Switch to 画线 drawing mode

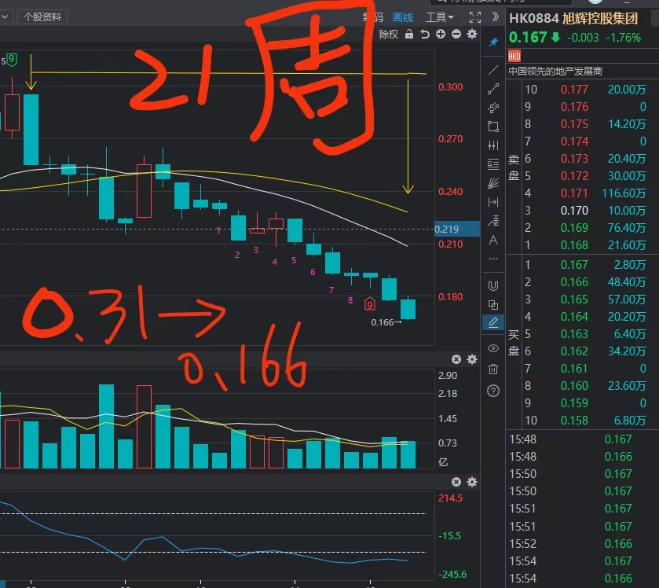403,17
